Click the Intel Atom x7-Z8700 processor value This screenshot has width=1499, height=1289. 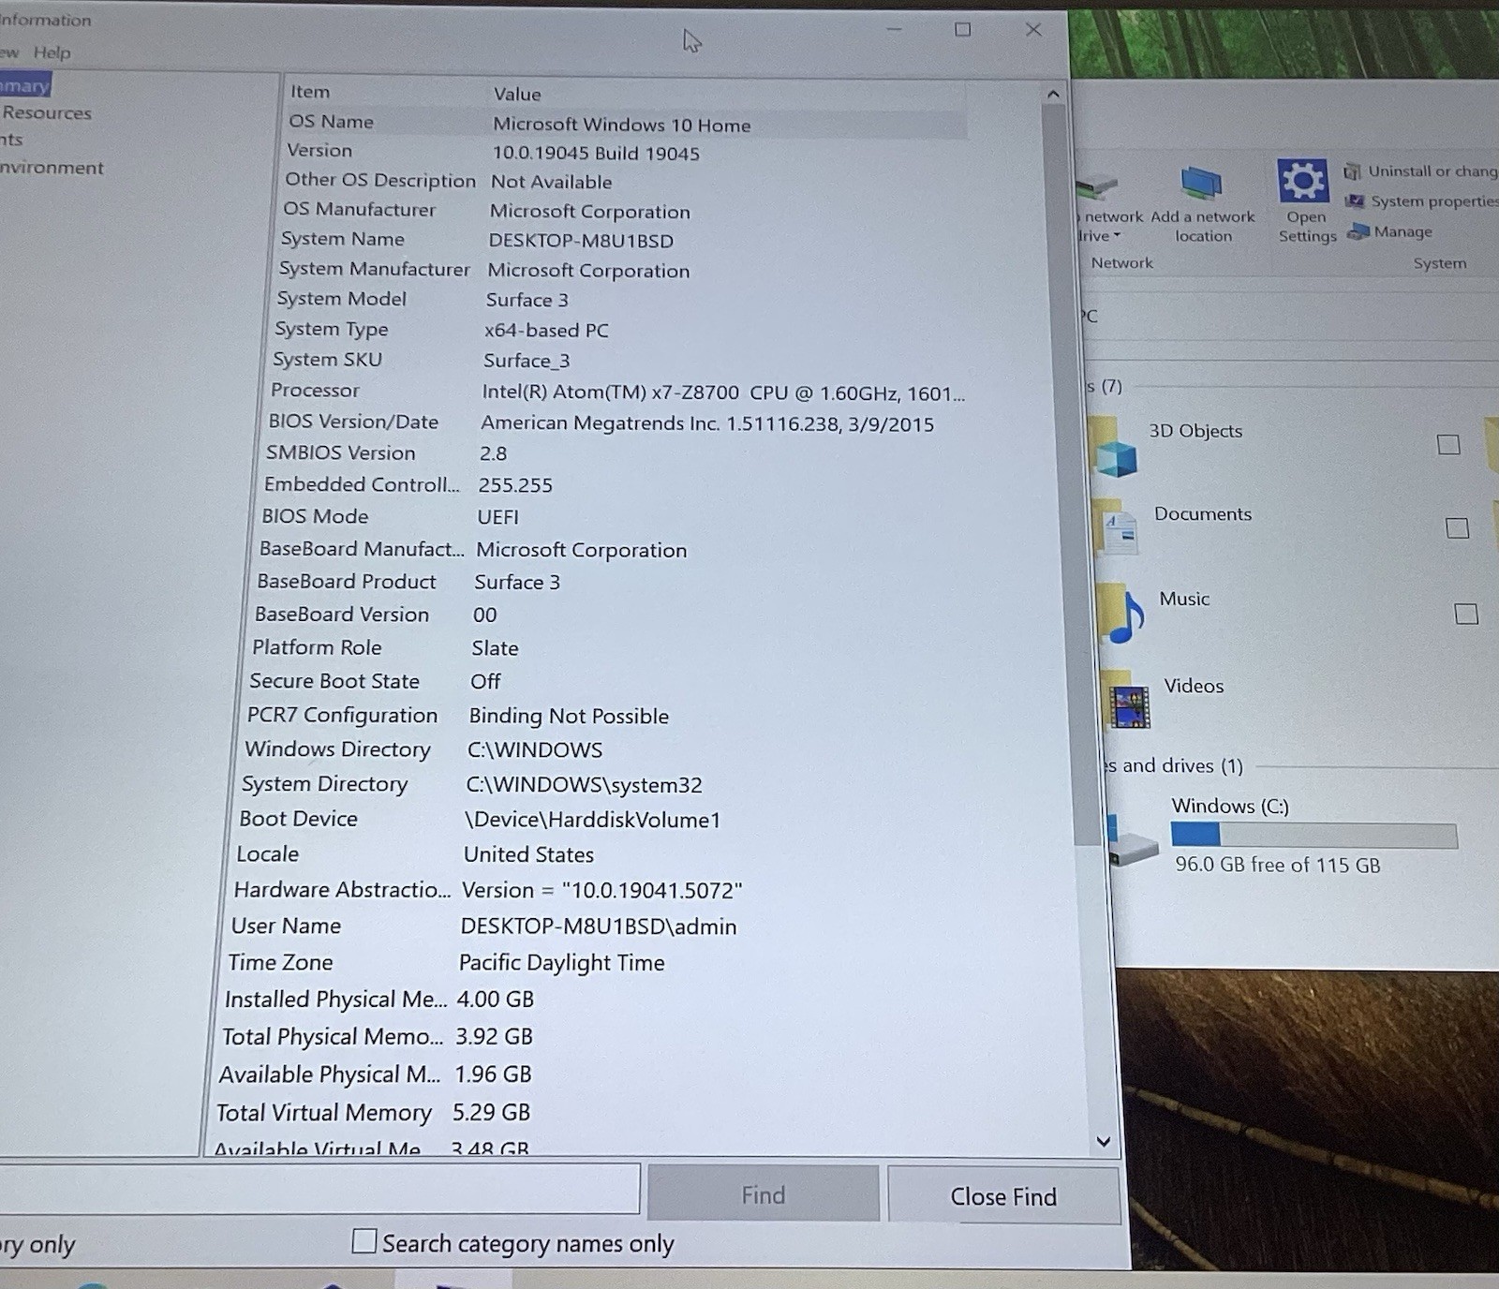coord(723,393)
